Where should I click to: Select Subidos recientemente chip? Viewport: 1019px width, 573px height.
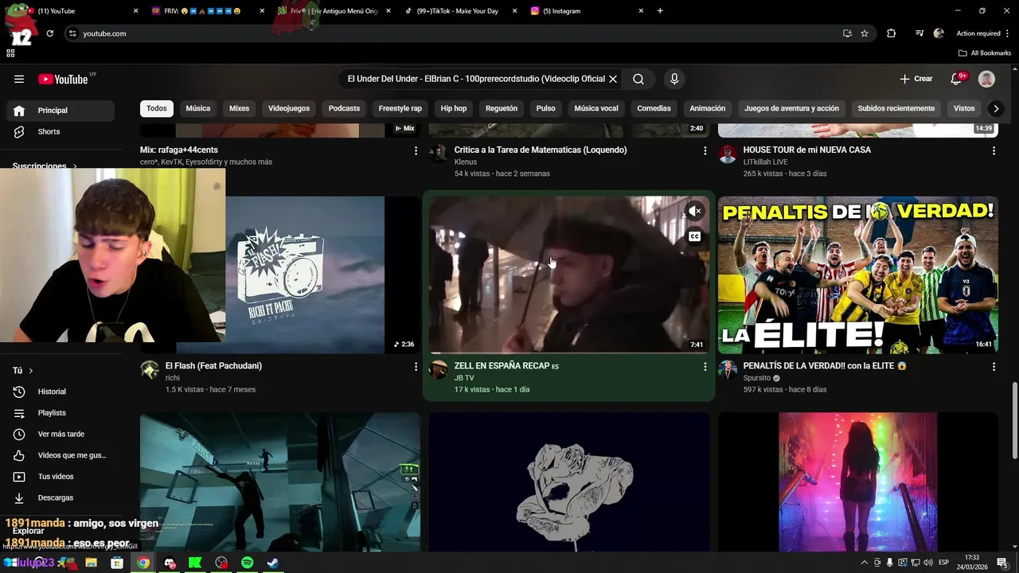pyautogui.click(x=896, y=108)
